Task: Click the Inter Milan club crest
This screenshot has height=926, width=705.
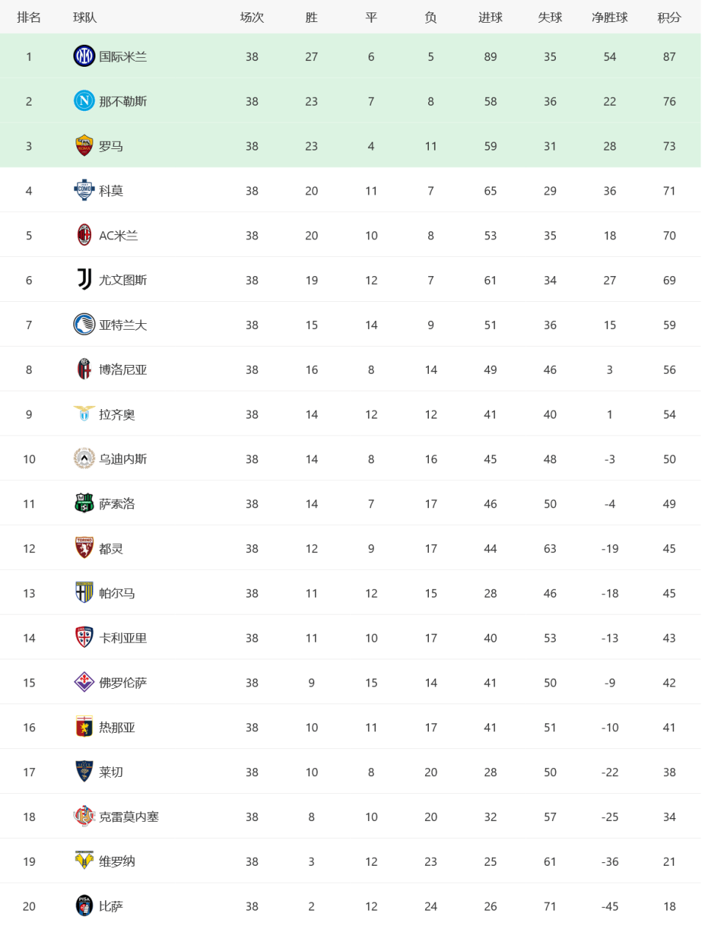Action: (84, 56)
